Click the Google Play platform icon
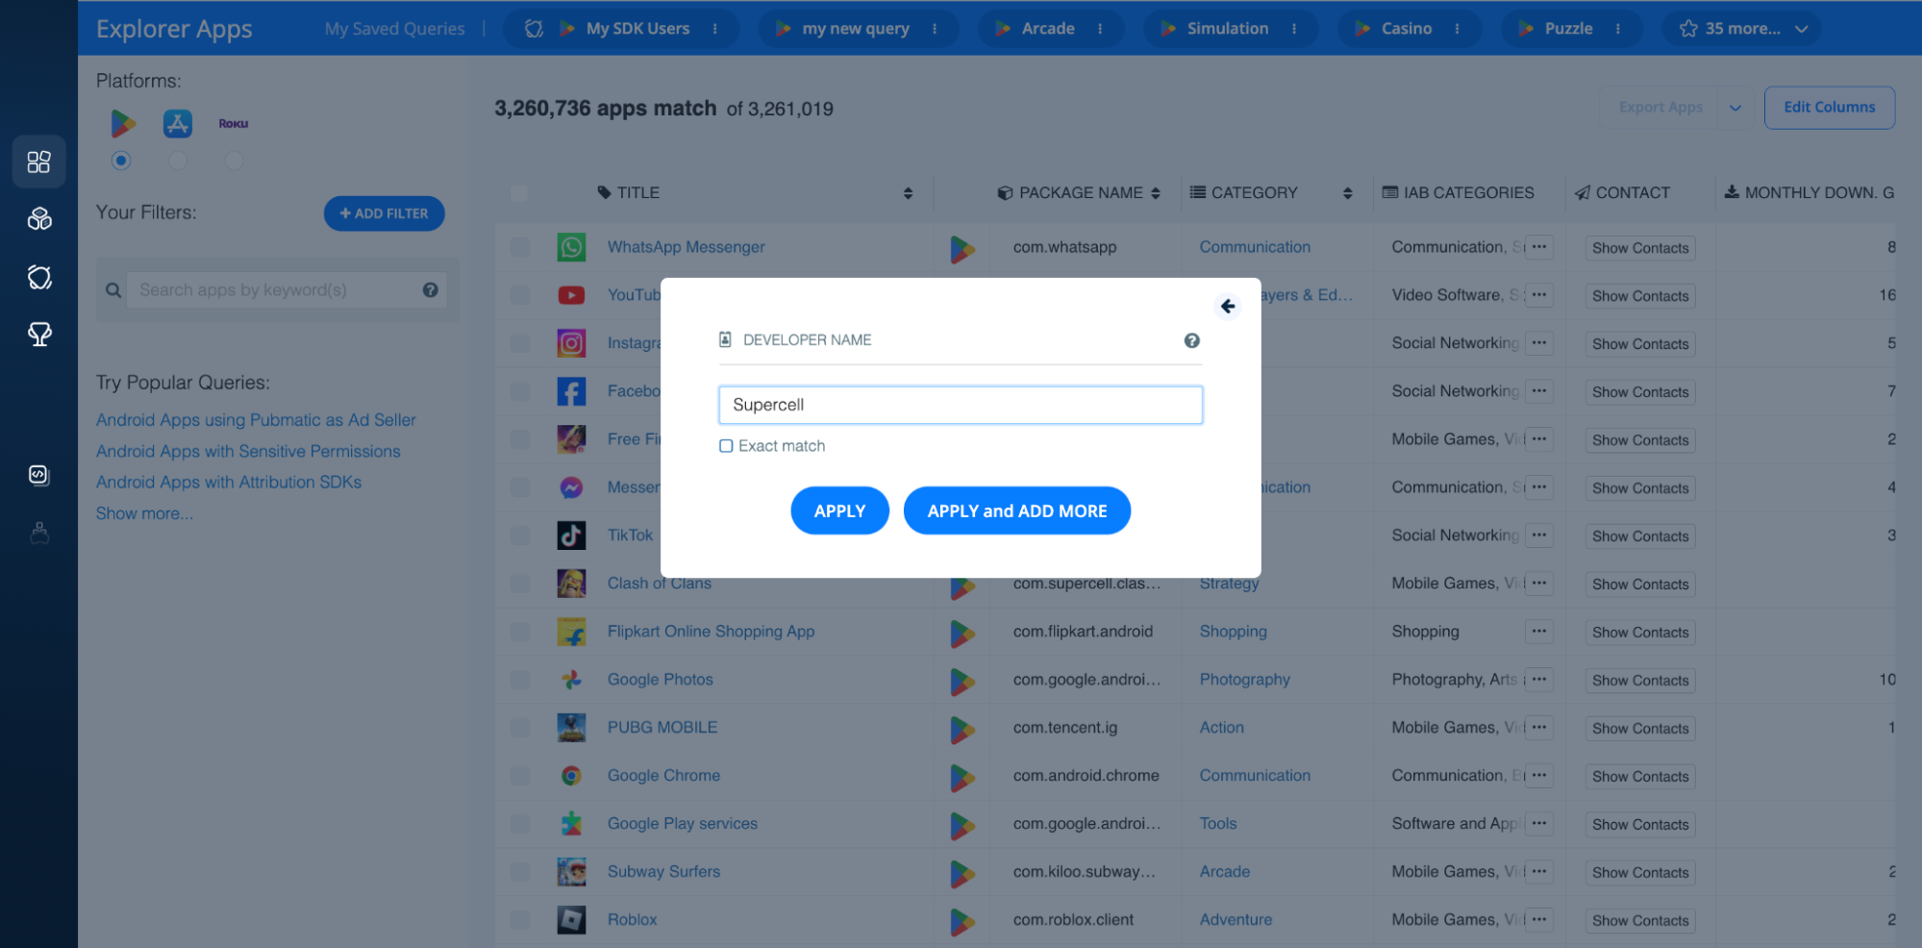The height and width of the screenshot is (948, 1922). 122,123
